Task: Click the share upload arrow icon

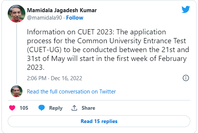Action: pyautogui.click(x=74, y=108)
